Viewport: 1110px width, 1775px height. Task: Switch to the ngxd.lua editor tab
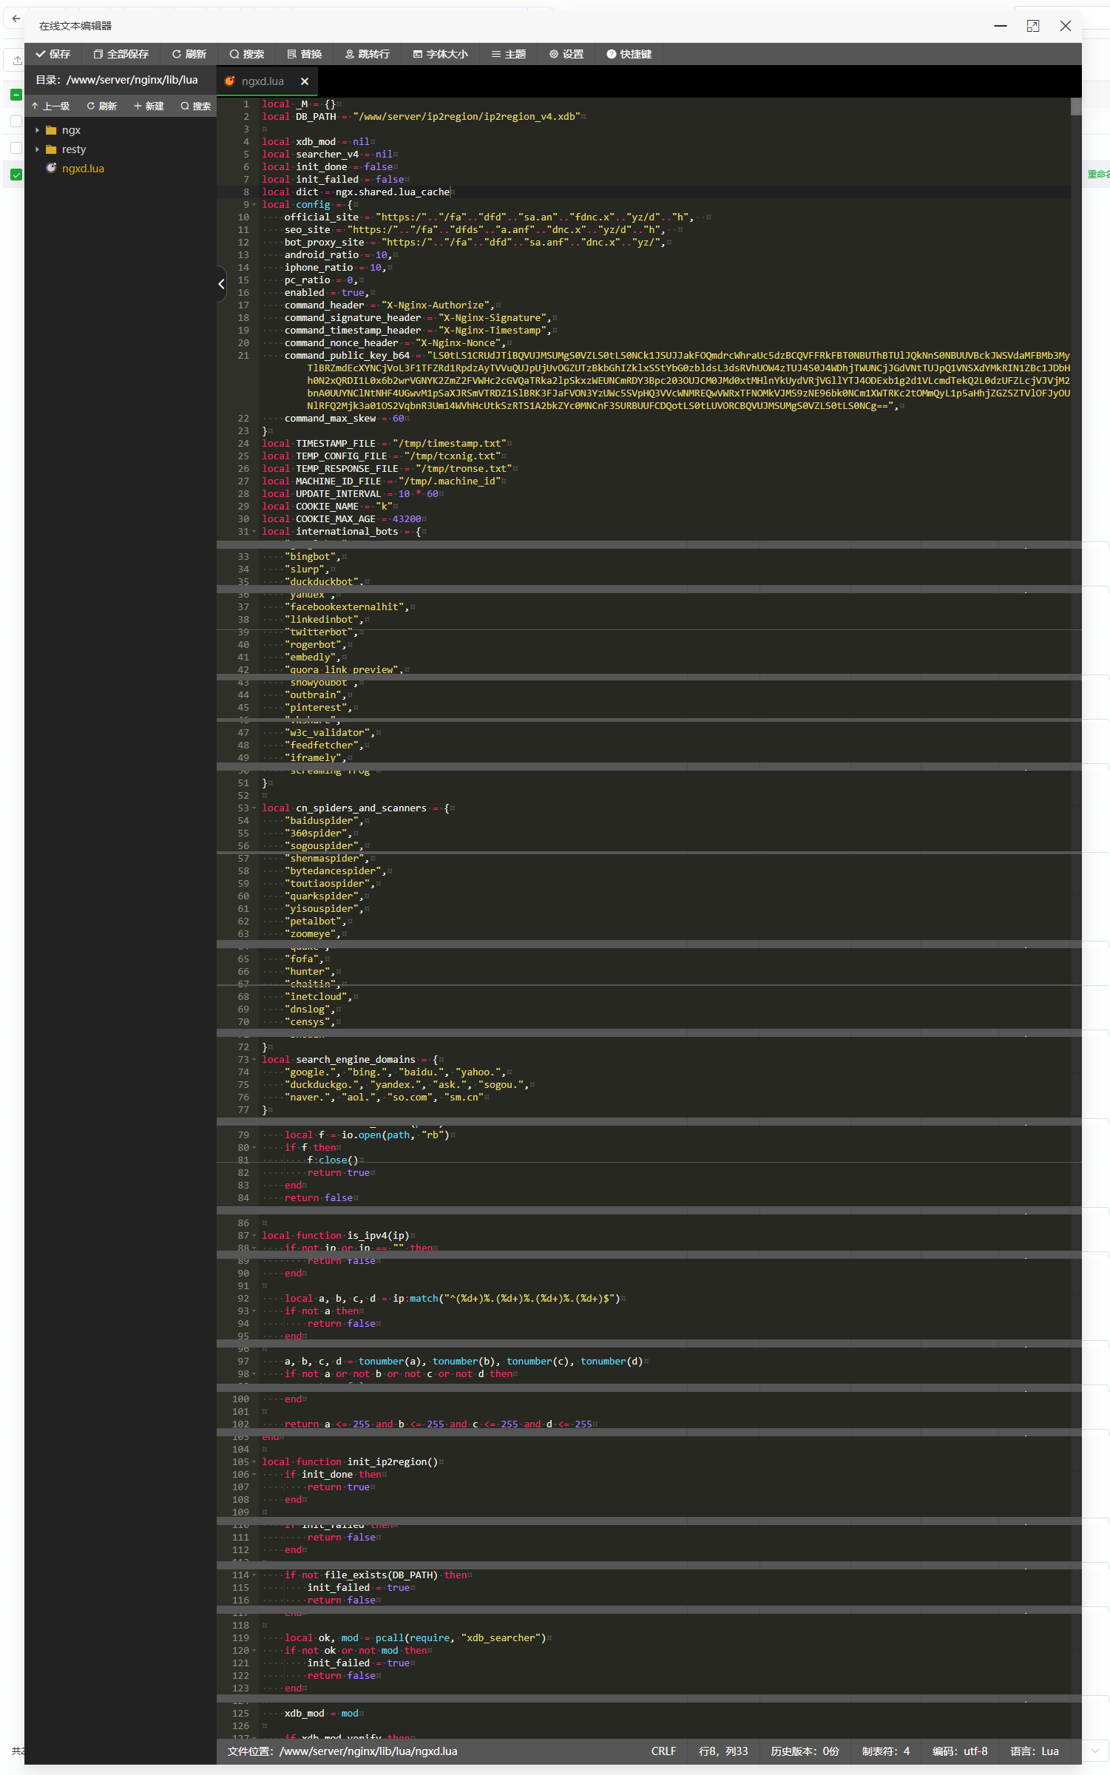pos(262,81)
